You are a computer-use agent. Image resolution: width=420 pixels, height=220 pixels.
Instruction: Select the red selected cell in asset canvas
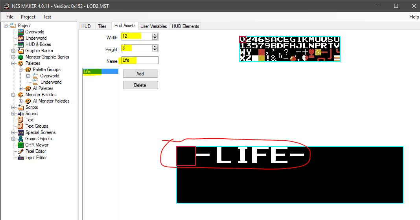click(x=186, y=156)
